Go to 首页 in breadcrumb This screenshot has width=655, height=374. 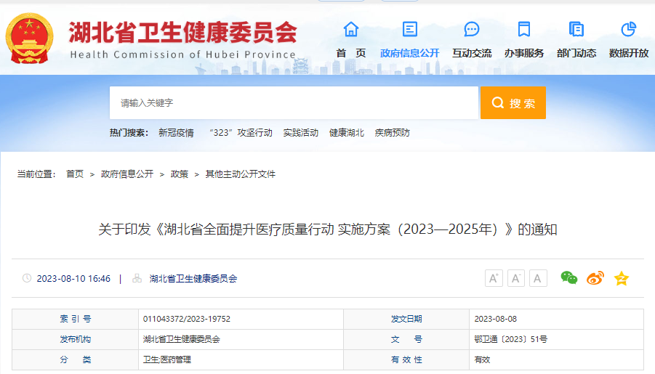pyautogui.click(x=75, y=174)
